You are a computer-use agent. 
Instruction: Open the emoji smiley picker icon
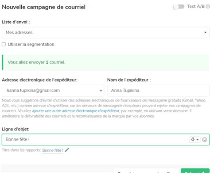205,140
